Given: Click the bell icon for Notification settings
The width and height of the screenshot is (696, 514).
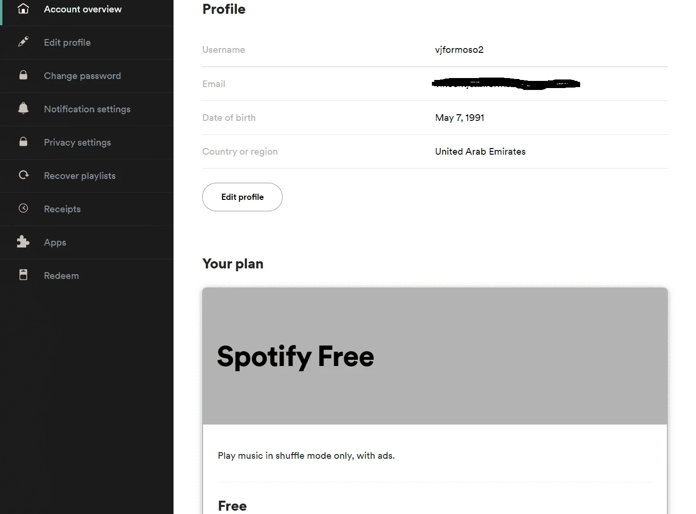Looking at the screenshot, I should coord(23,108).
